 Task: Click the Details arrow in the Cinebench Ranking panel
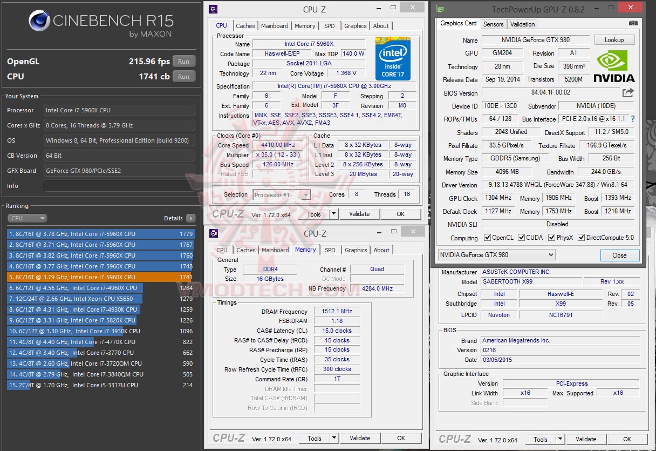191,218
